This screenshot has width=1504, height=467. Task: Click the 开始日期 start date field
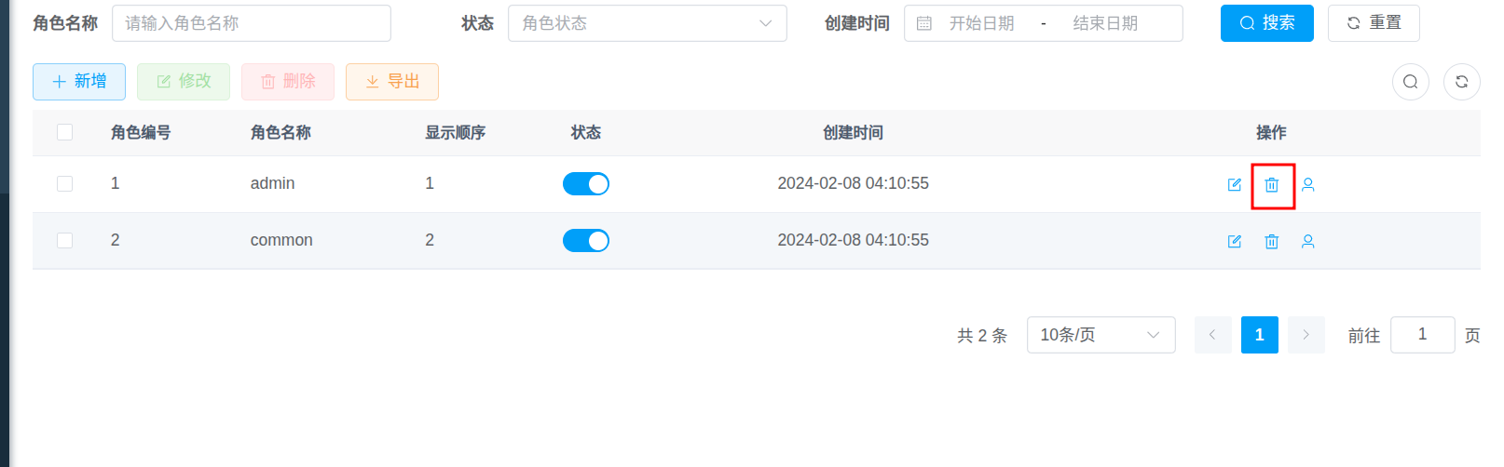point(981,23)
